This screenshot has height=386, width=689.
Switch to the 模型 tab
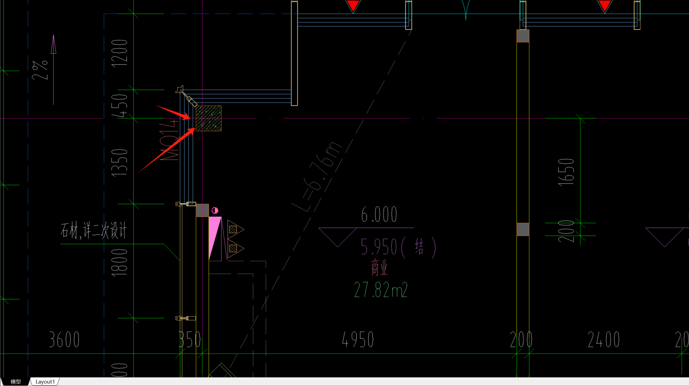pos(16,382)
